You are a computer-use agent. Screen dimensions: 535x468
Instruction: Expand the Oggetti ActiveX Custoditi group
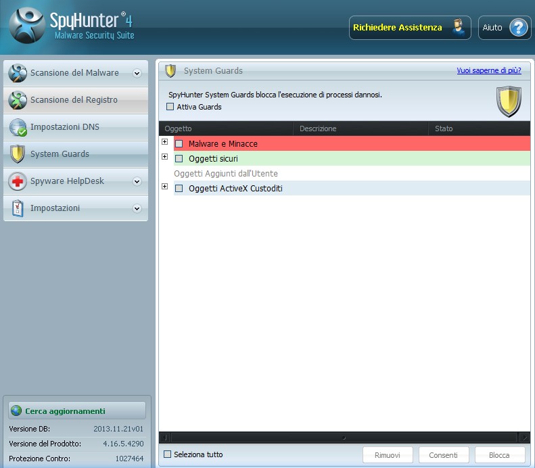click(165, 186)
